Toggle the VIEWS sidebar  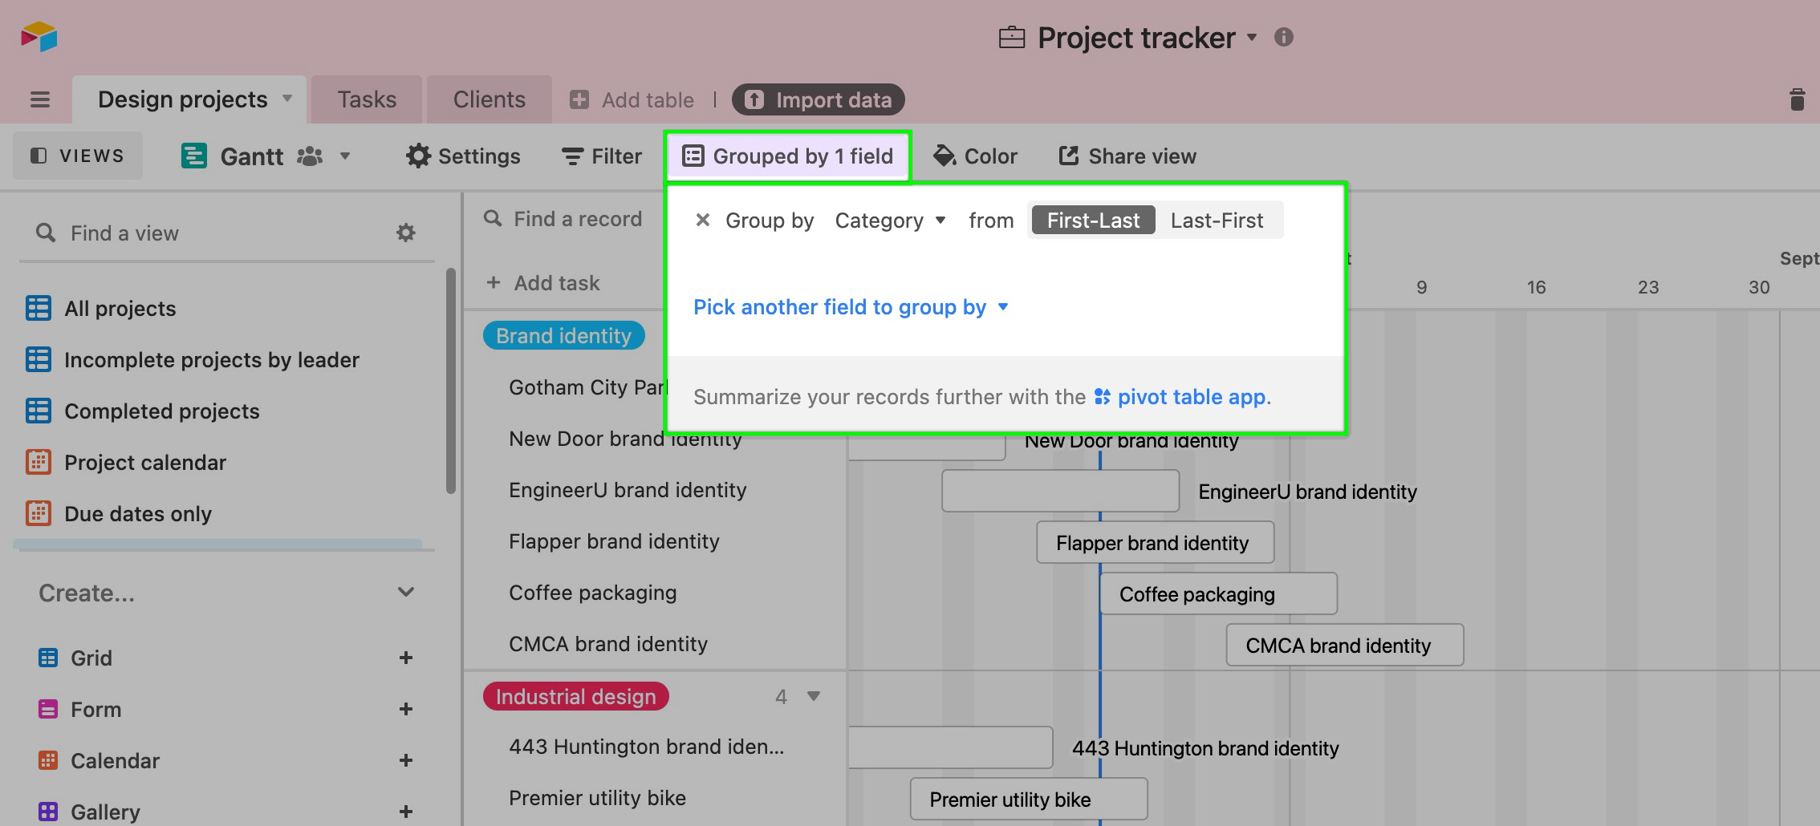(78, 156)
